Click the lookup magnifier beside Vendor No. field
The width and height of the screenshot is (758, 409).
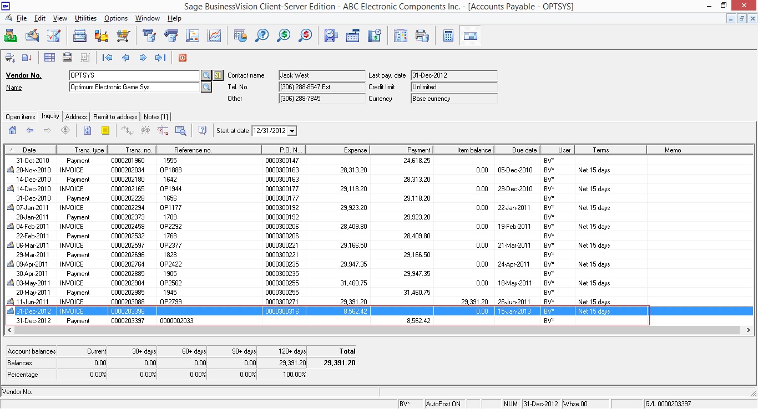(206, 75)
